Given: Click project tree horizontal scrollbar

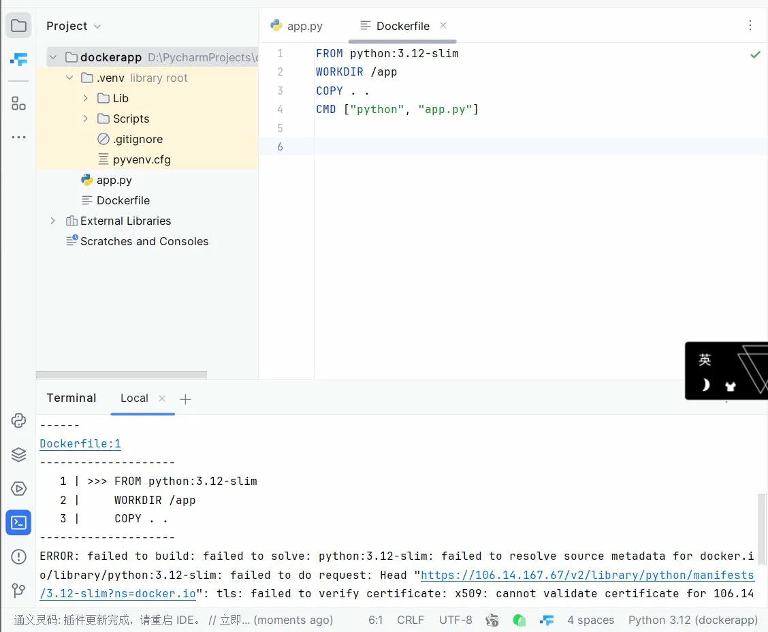Looking at the screenshot, I should pos(121,375).
